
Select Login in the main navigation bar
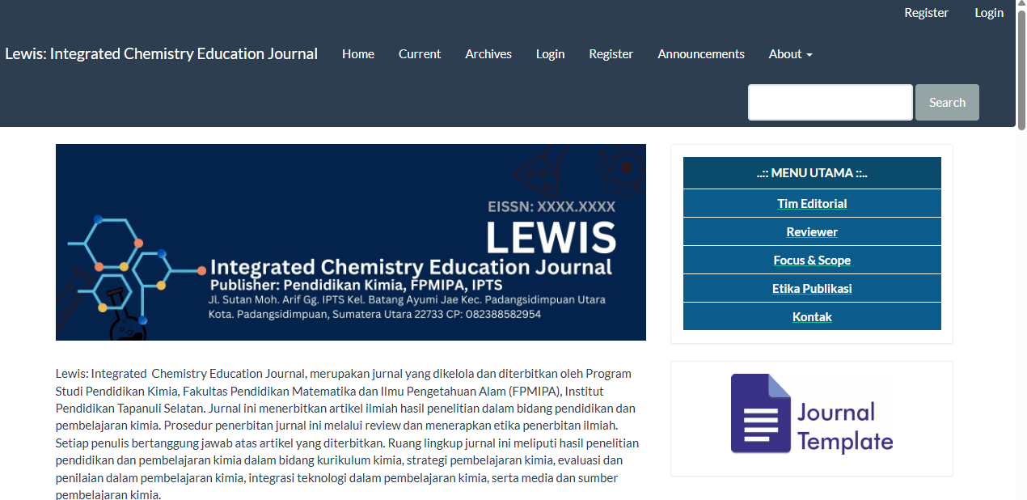[550, 53]
